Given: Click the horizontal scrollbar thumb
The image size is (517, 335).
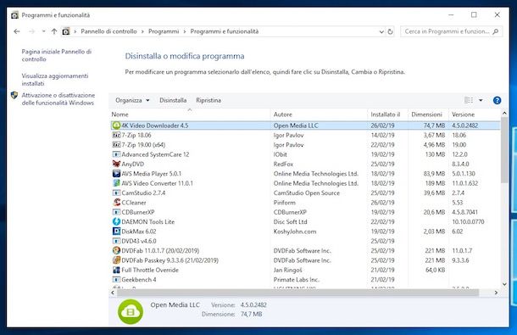Looking at the screenshot, I should click(297, 293).
